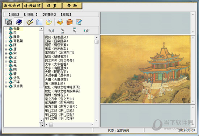Viewport: 199px width, 136px height.
Task: Click the picture window toolbar icon
Action: (9, 22)
